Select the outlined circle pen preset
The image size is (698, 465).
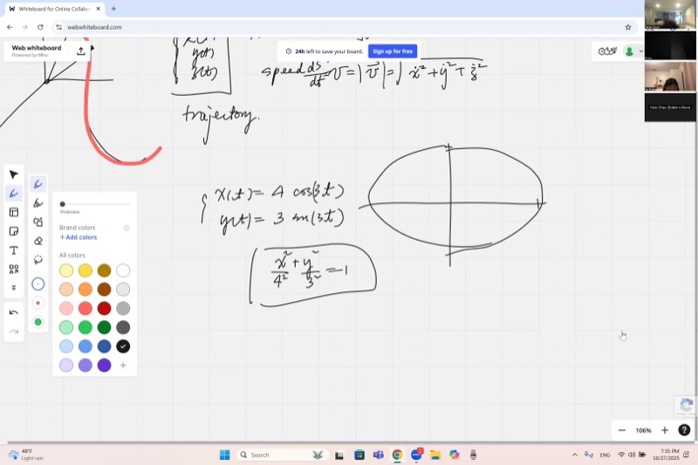38,284
